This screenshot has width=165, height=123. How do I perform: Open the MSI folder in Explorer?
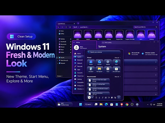tap(98, 35)
